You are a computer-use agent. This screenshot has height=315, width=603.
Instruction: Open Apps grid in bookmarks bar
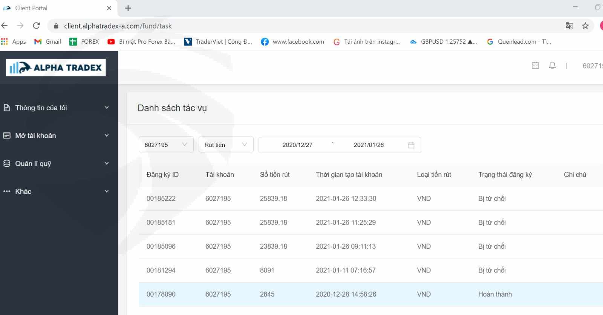coord(14,42)
